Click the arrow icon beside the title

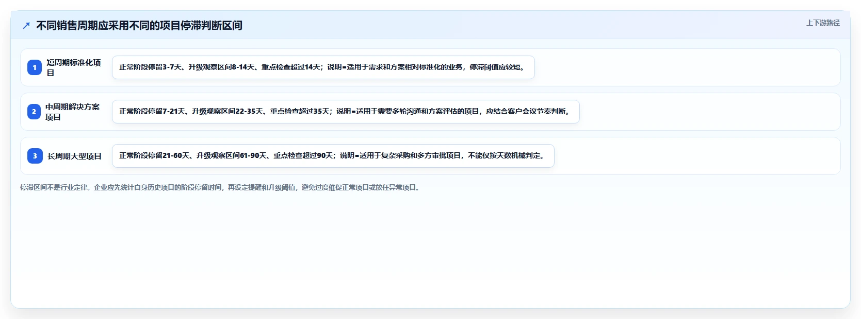pyautogui.click(x=26, y=26)
